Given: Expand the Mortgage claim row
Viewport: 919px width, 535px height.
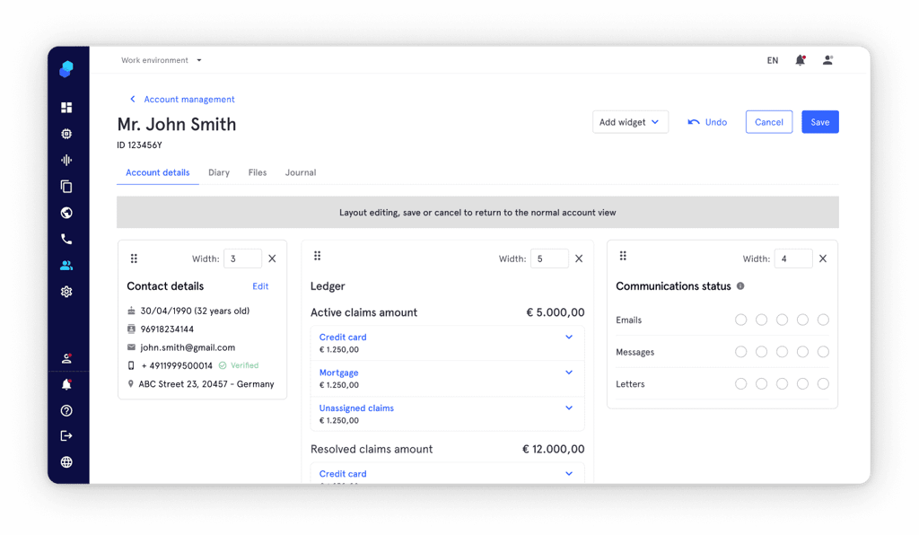Looking at the screenshot, I should click(x=568, y=373).
